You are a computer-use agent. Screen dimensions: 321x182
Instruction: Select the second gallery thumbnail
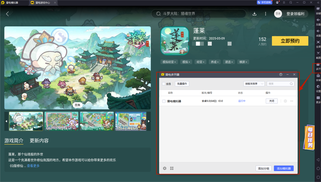[62, 121]
